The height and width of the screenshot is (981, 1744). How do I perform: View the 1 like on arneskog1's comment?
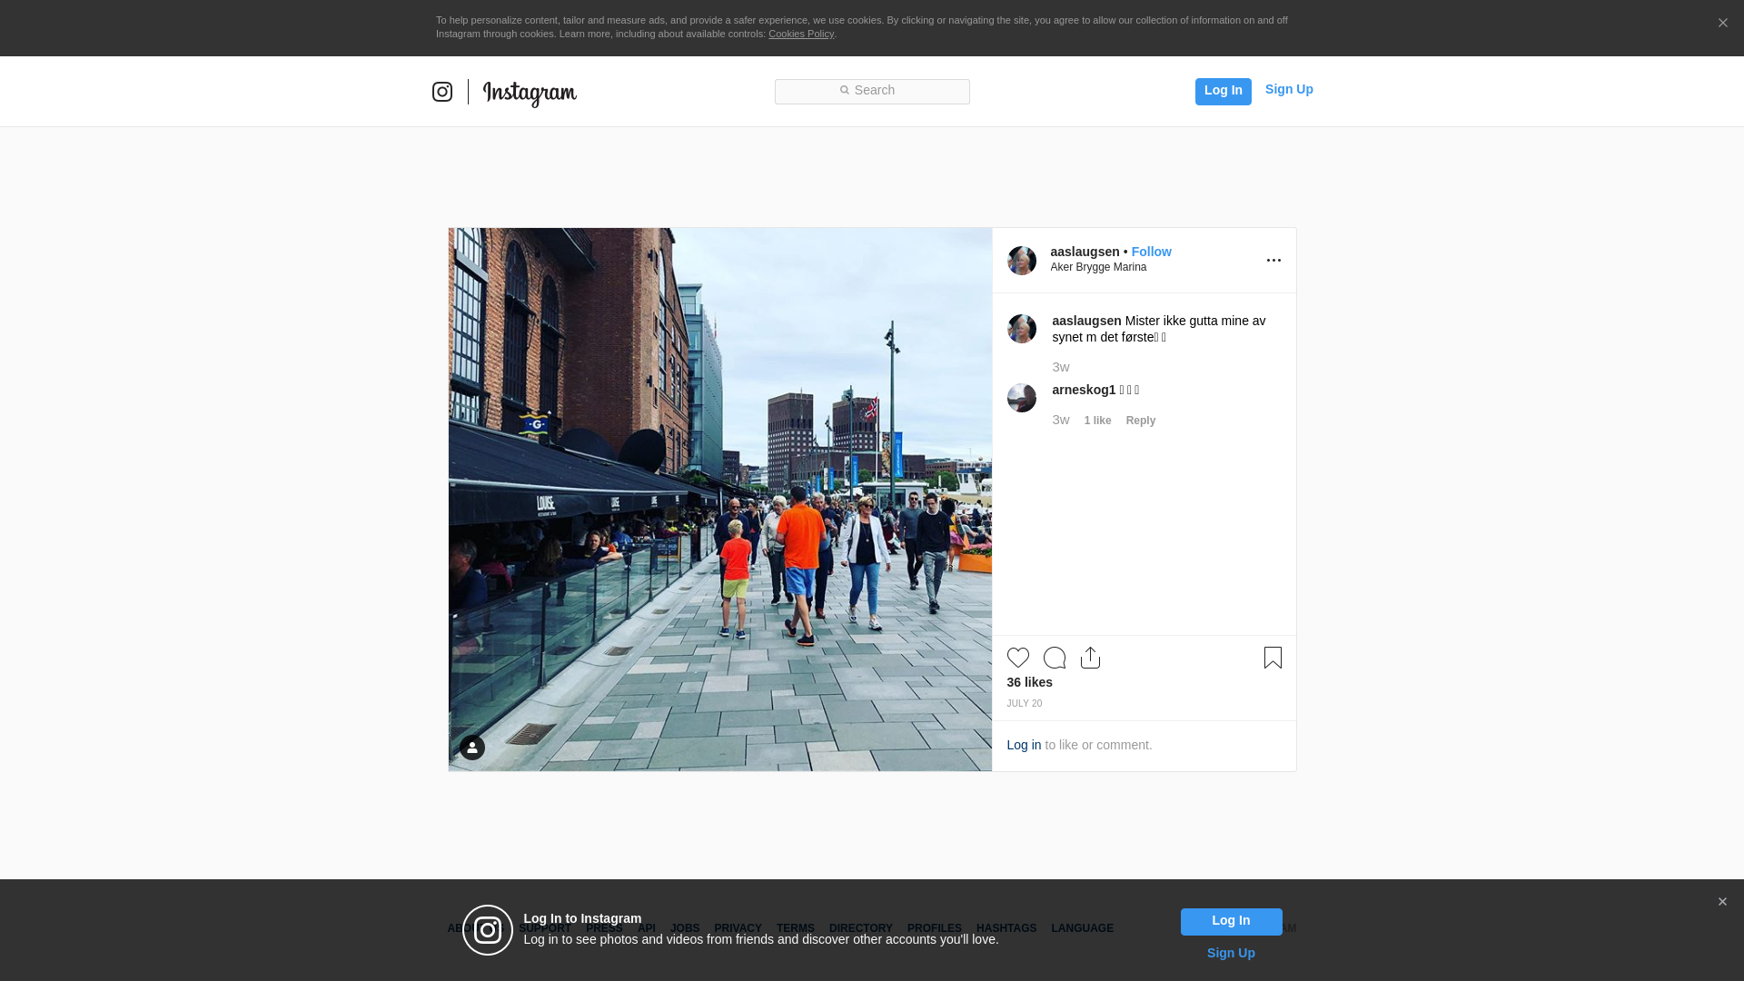[1097, 421]
